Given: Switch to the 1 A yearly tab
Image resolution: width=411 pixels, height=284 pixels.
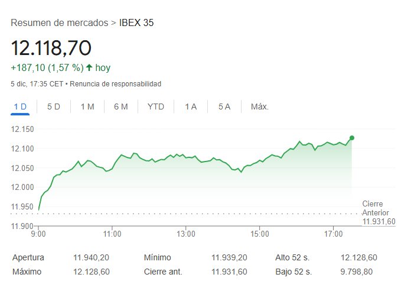Looking at the screenshot, I should point(191,106).
